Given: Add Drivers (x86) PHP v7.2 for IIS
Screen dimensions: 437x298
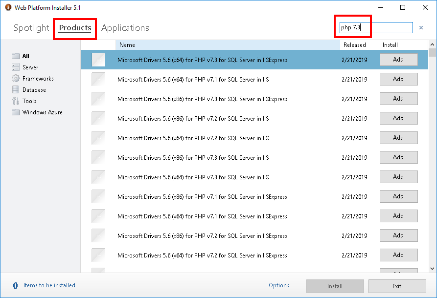Looking at the screenshot, I should tap(398, 118).
